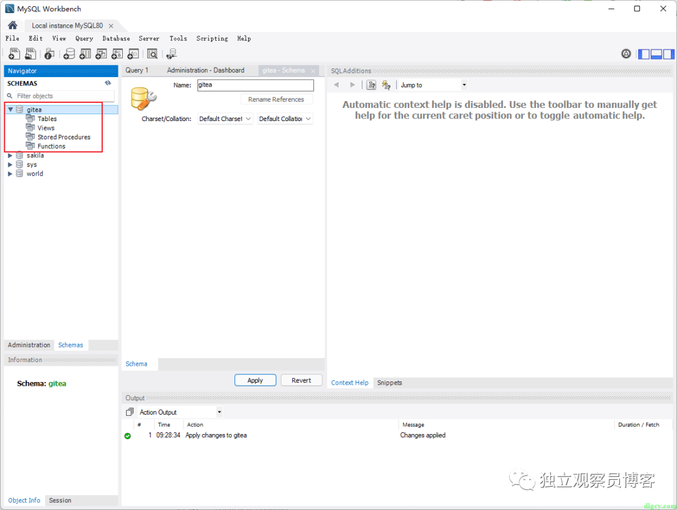
Task: Open the schema inspector toolbar icon
Action: [50, 53]
